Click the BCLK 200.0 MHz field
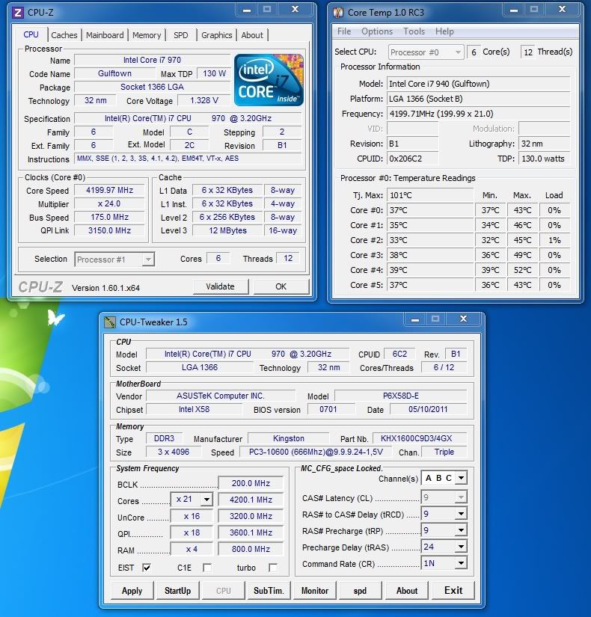Screen dimensions: 591x617 [x=251, y=483]
